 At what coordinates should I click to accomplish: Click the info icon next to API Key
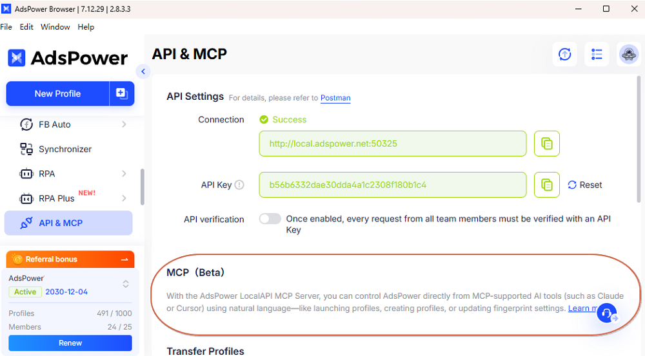point(239,185)
